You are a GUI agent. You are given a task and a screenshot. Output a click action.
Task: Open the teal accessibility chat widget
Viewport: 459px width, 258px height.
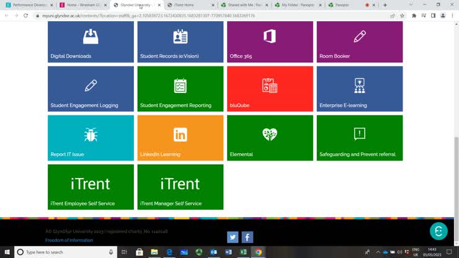[x=439, y=231]
